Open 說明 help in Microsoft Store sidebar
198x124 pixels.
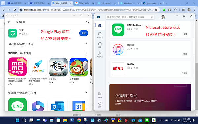coord(100,104)
